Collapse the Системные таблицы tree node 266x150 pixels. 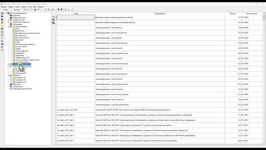pos(8,27)
